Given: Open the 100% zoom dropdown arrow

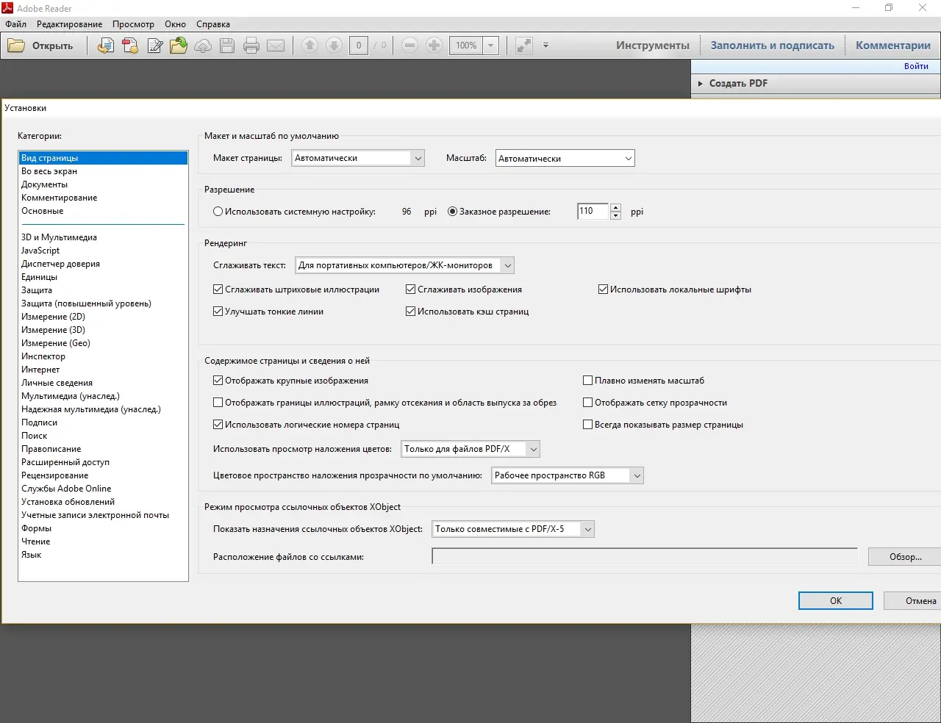Looking at the screenshot, I should click(491, 46).
